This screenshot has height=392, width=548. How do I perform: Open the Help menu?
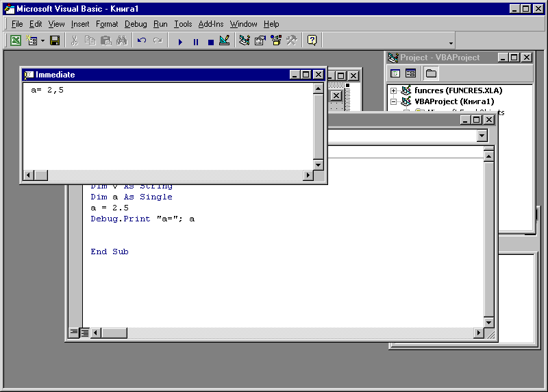[x=271, y=24]
